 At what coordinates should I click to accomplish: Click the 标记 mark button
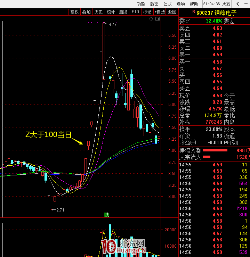[147, 12]
